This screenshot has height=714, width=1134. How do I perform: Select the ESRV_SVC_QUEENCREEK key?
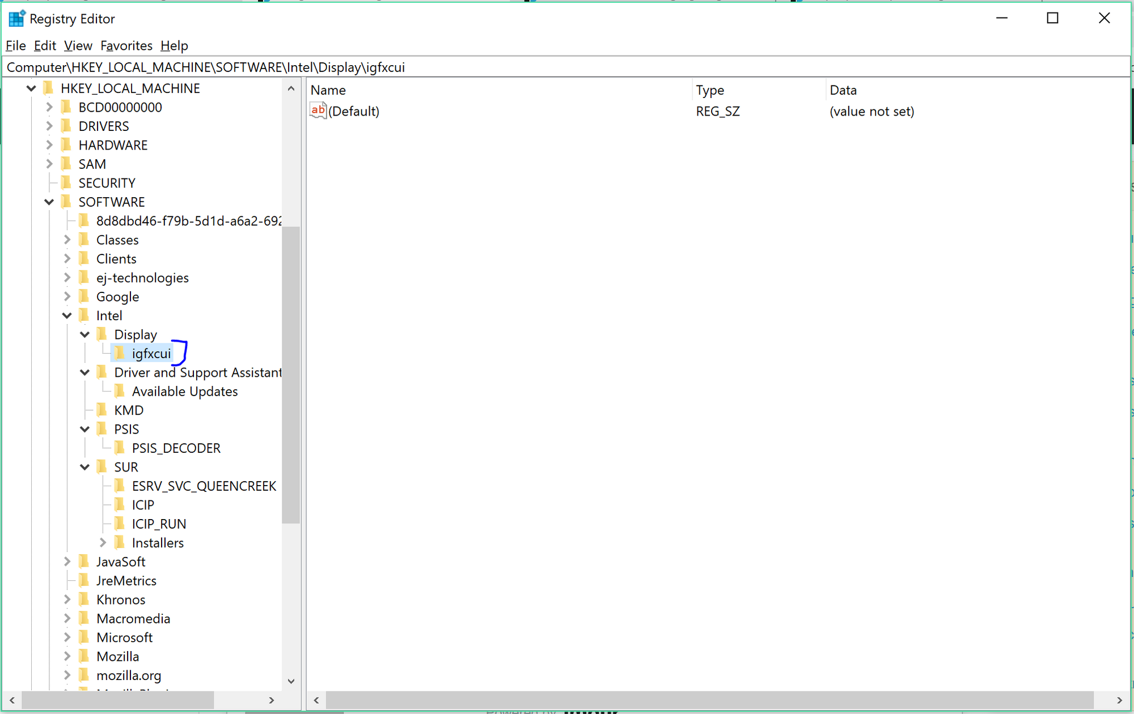(x=204, y=486)
